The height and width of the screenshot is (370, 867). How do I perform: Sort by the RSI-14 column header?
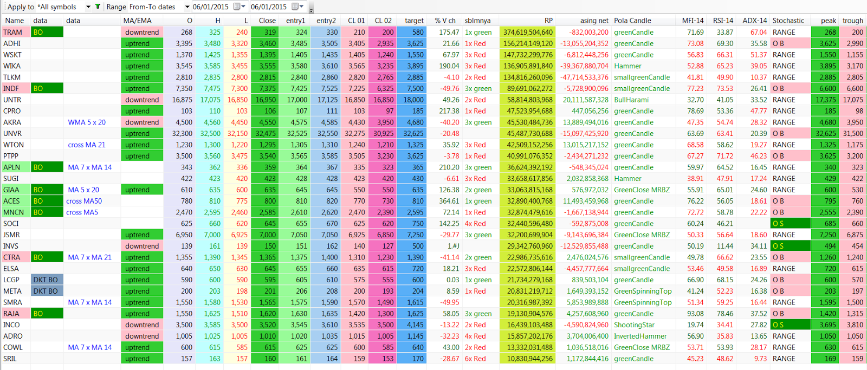(723, 21)
